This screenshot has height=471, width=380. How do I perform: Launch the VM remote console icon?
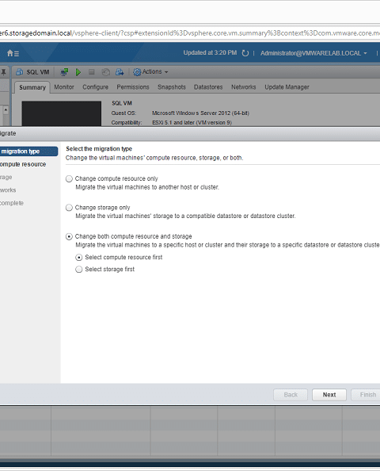(64, 72)
